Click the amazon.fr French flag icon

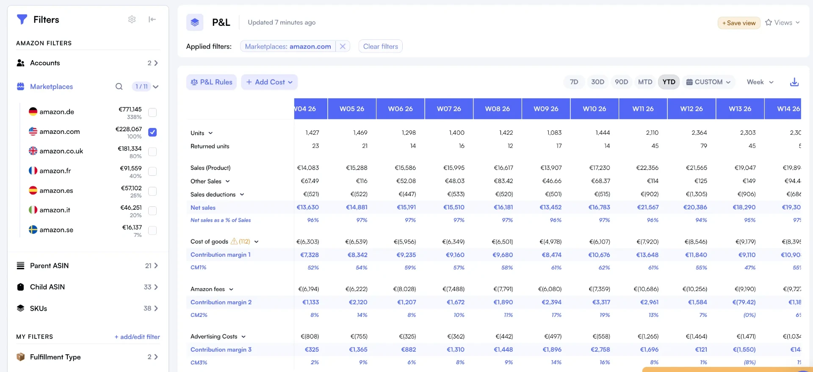[x=33, y=171]
